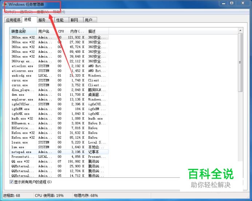The height and width of the screenshot is (201, 252).
Task: Select 360se.exe row using 121,932 K
Action: [59, 37]
